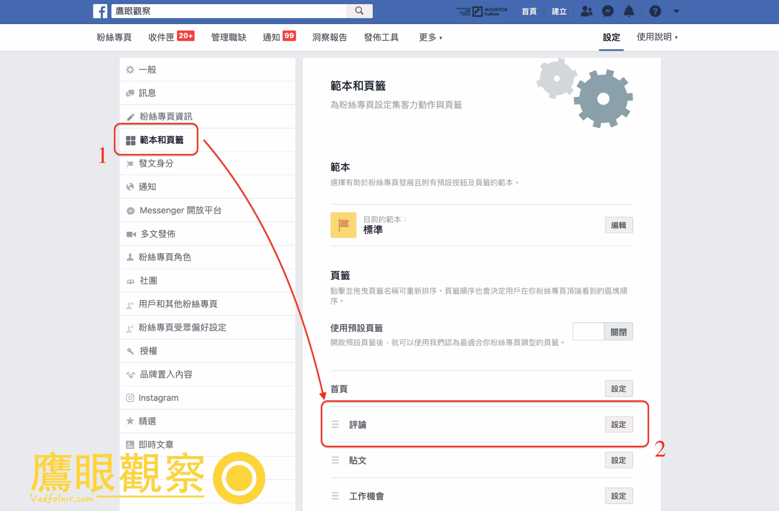Screen dimensions: 779x511
Task: Click the video camera icon for 多文發佈
Action: (131, 234)
